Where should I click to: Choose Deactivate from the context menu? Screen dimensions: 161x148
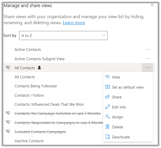[x=121, y=137]
